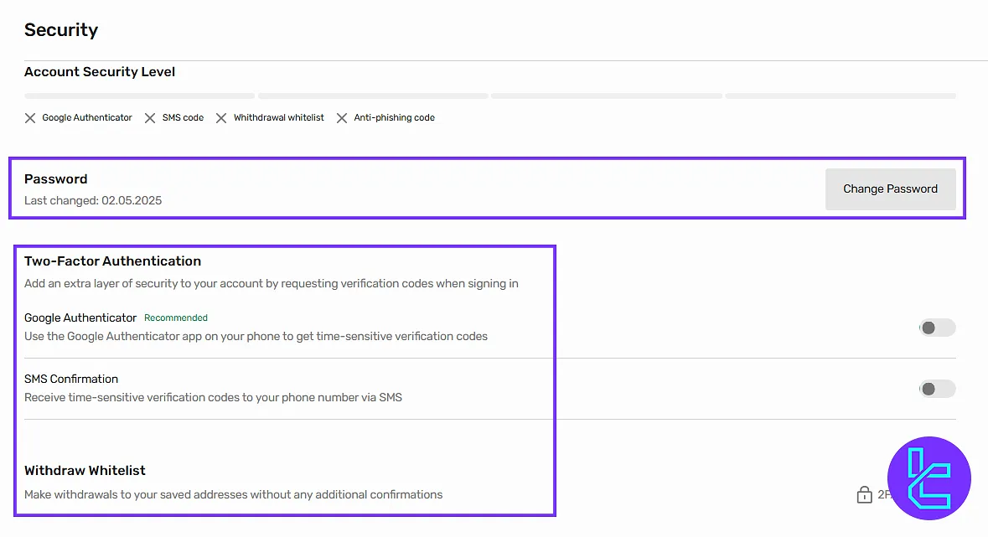
Task: Click the green Recommended badge
Action: [176, 318]
